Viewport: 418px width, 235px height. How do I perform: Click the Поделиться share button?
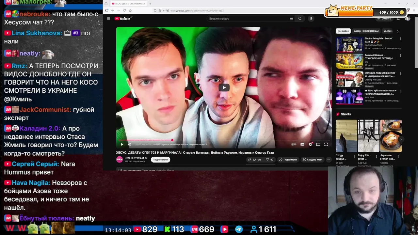point(288,160)
